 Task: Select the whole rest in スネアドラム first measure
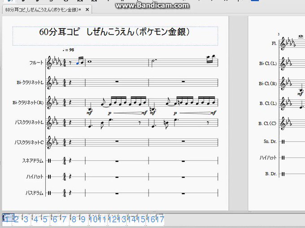(x=117, y=161)
